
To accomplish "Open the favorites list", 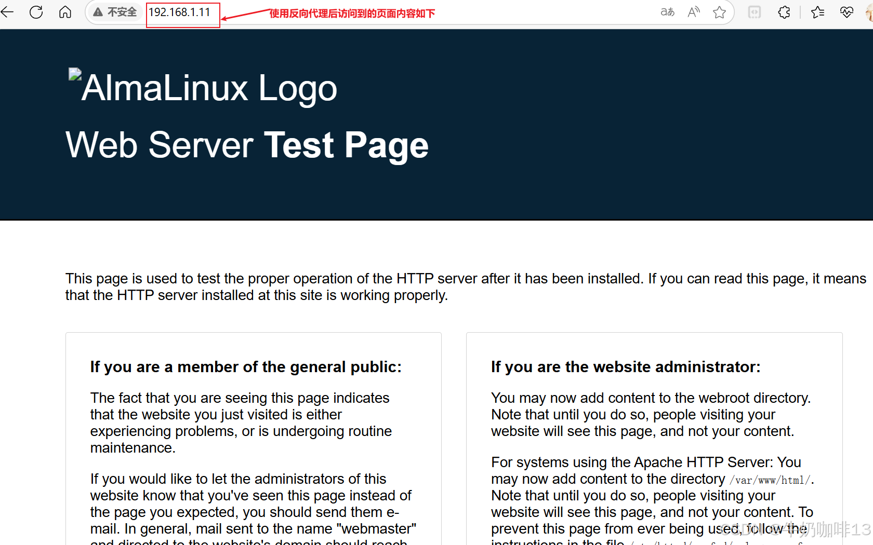I will click(x=817, y=12).
